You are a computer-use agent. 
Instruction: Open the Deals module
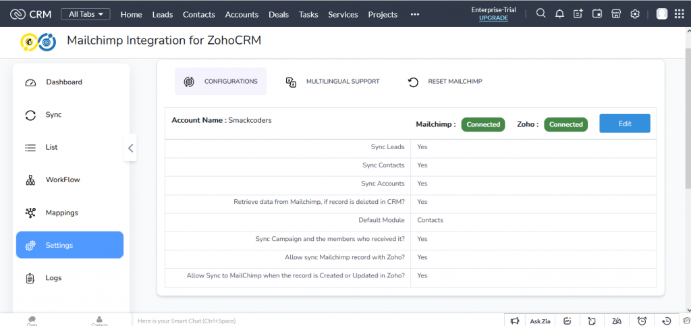(x=279, y=15)
